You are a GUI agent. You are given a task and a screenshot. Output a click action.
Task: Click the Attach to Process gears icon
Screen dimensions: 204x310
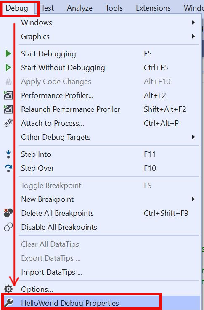tap(8, 123)
